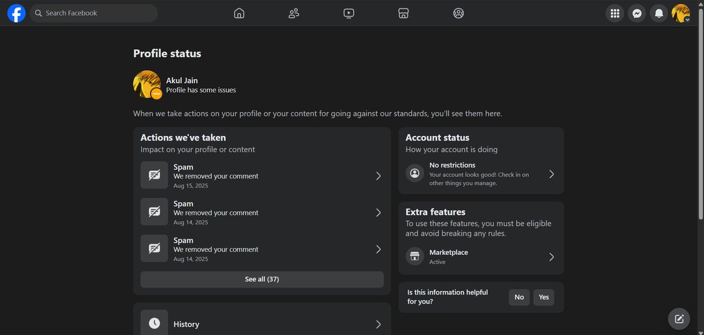This screenshot has height=335, width=704.
Task: Click the Search Facebook field
Action: point(94,13)
